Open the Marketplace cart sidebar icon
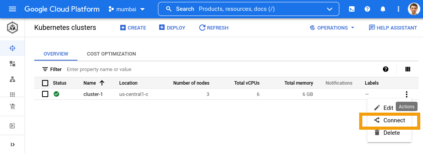Viewport: 423px width, 153px height. coord(12,106)
